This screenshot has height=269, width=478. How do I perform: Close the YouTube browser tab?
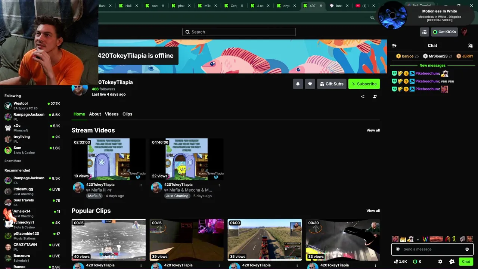(x=373, y=6)
